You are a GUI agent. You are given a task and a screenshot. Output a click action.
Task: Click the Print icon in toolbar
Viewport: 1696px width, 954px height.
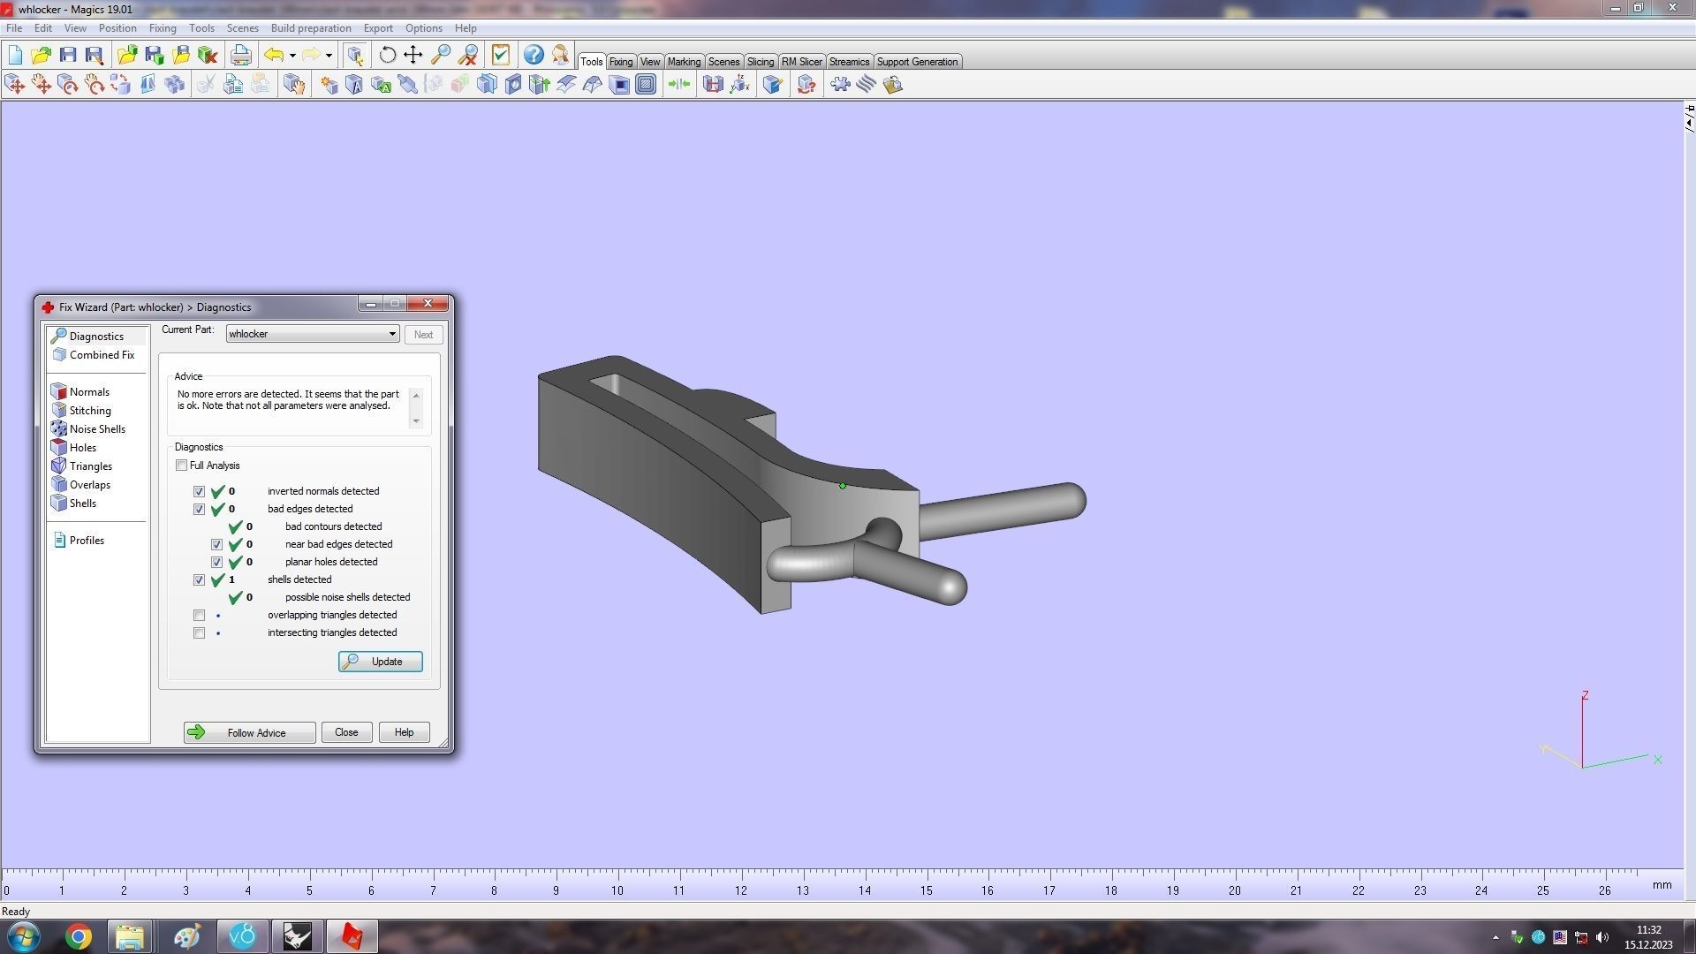point(240,55)
